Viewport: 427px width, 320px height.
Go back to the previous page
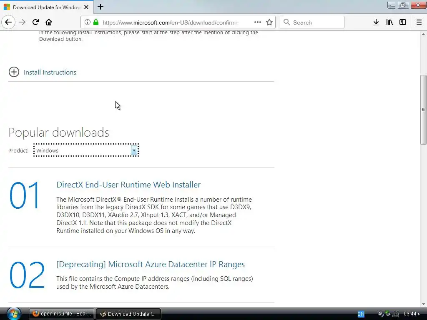8,22
